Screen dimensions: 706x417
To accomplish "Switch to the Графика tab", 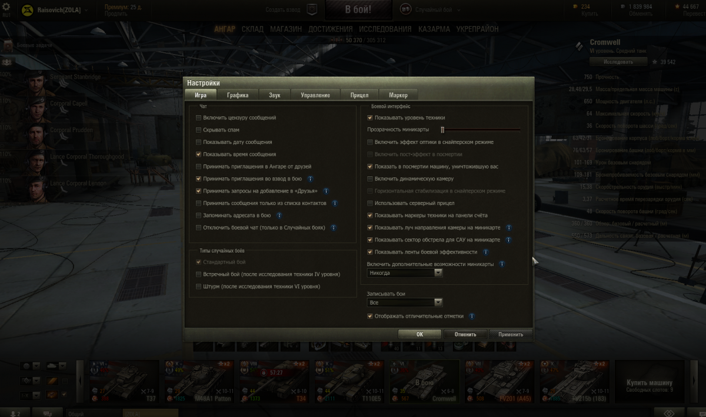I will [238, 95].
